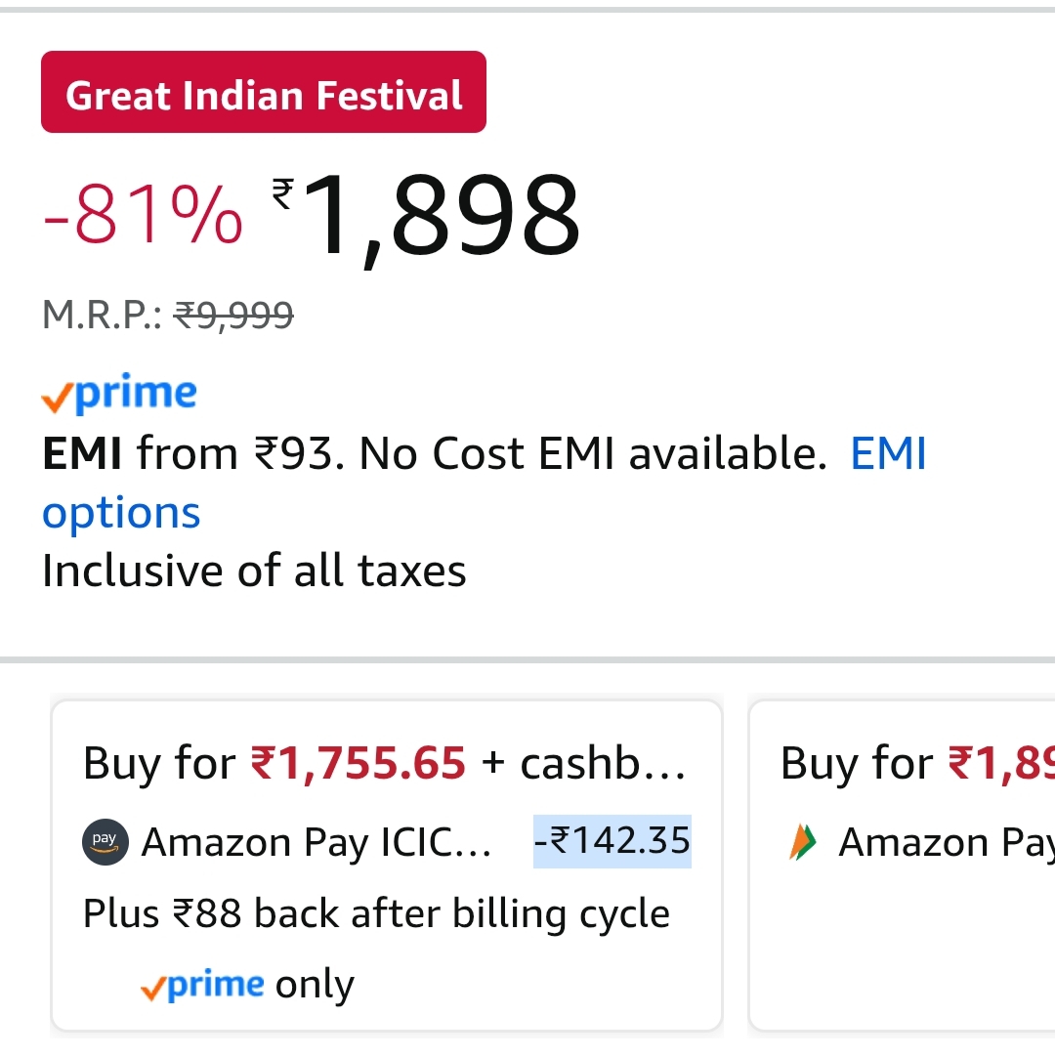Screen dimensions: 1055x1057
Task: Click the Prime logo below the M.R.P.
Action: tap(119, 393)
